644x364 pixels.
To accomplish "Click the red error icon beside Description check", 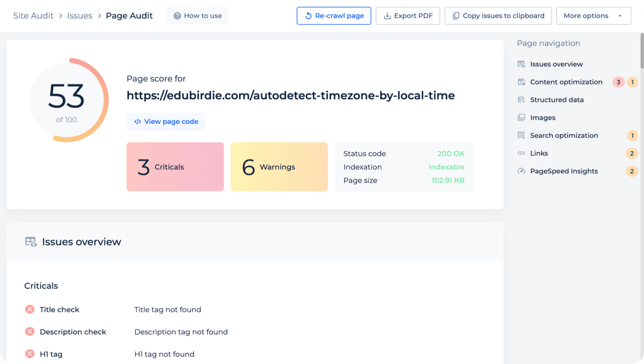I will click(30, 332).
